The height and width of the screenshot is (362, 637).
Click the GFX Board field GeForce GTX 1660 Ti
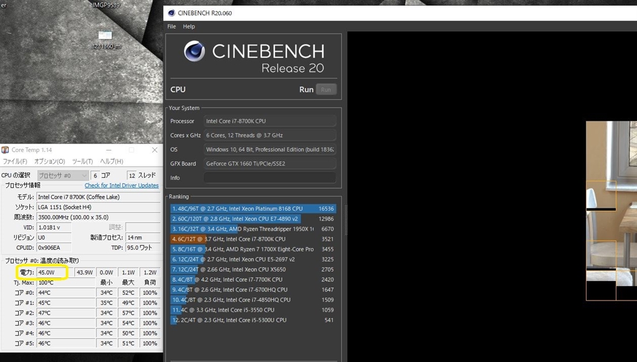click(x=270, y=164)
